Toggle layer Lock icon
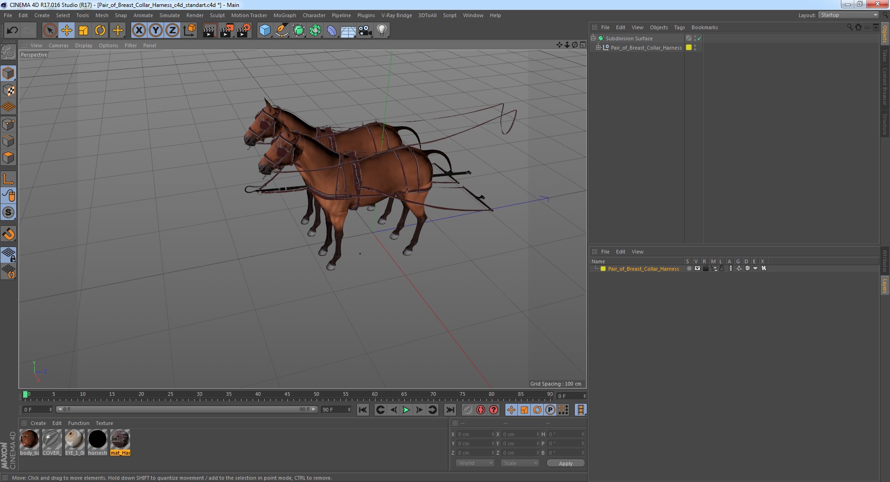 (722, 269)
